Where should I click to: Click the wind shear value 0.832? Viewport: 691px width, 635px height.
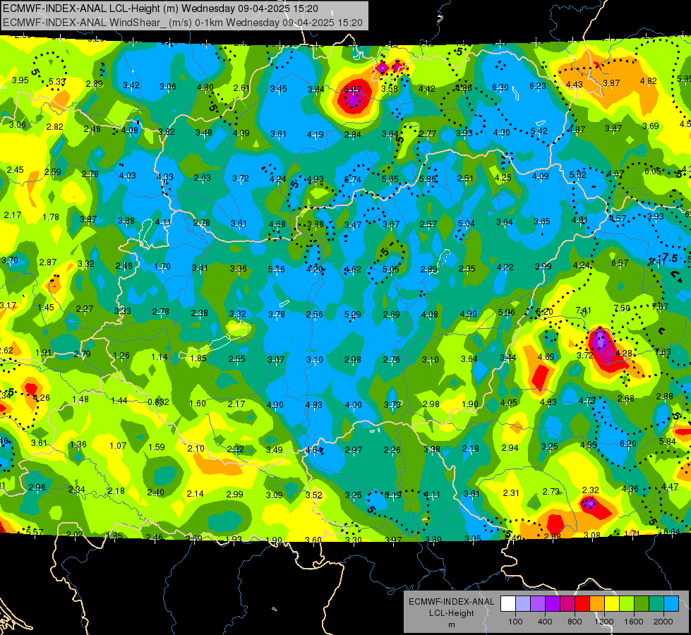pos(158,402)
